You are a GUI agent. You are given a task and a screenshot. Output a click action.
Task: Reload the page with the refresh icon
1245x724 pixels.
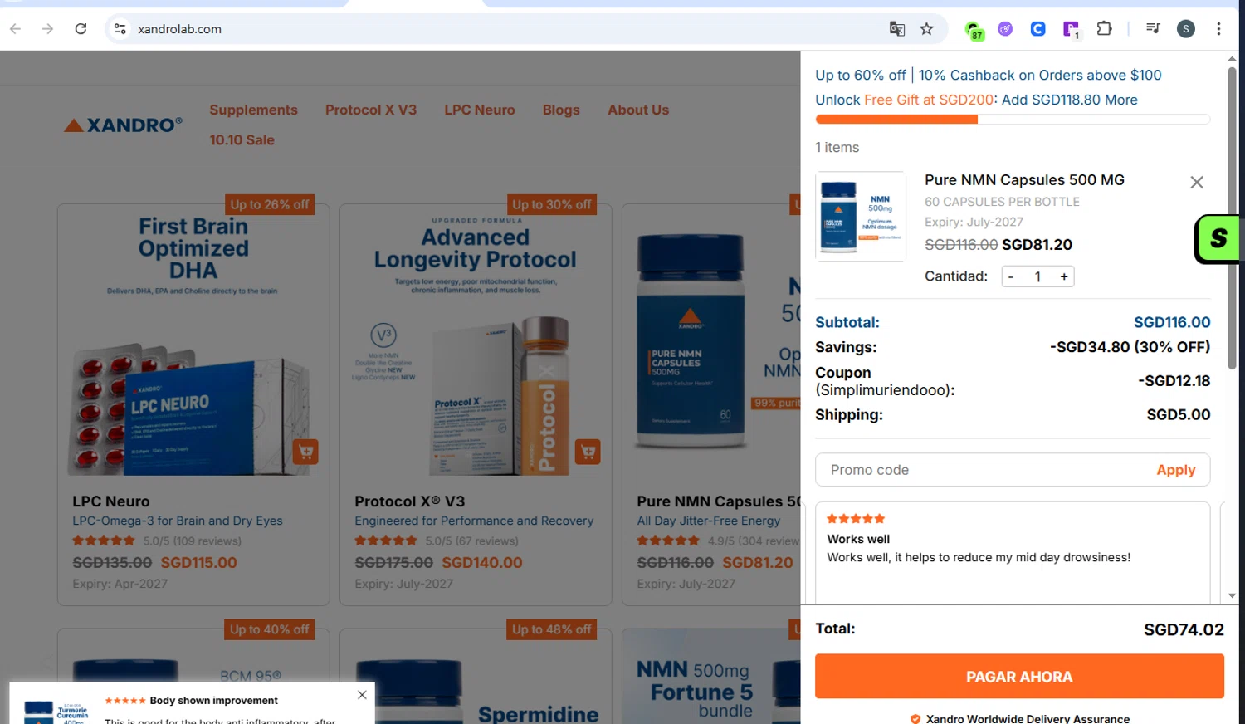pos(81,29)
